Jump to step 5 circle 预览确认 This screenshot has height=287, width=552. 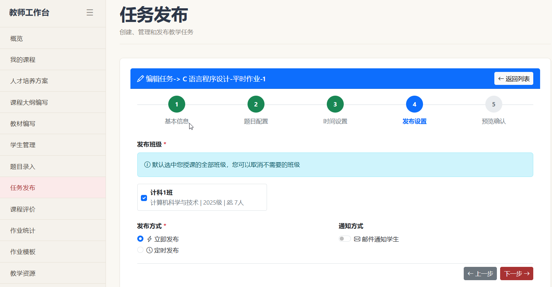(x=494, y=104)
